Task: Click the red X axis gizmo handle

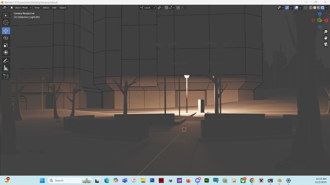Action: [326, 20]
